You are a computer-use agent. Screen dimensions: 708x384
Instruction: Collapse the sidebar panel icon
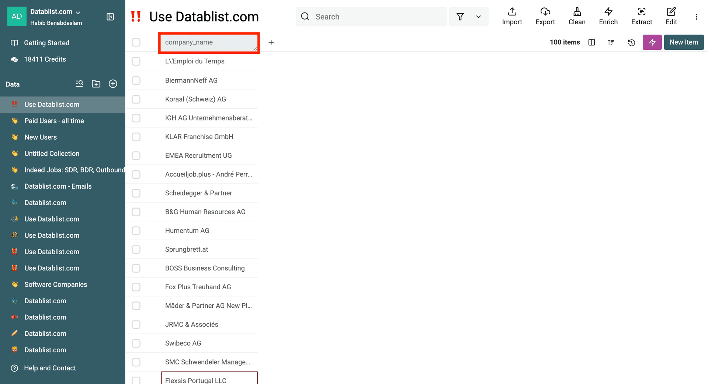point(110,17)
